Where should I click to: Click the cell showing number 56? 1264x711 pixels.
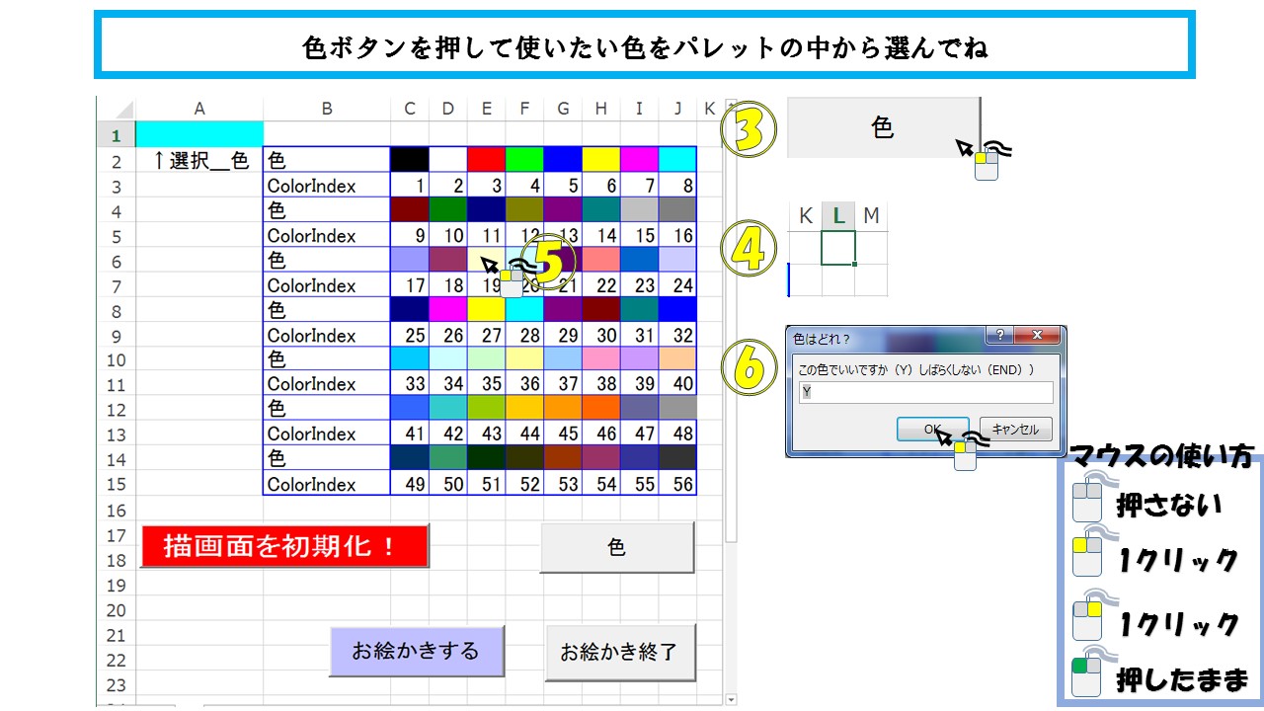click(x=677, y=484)
